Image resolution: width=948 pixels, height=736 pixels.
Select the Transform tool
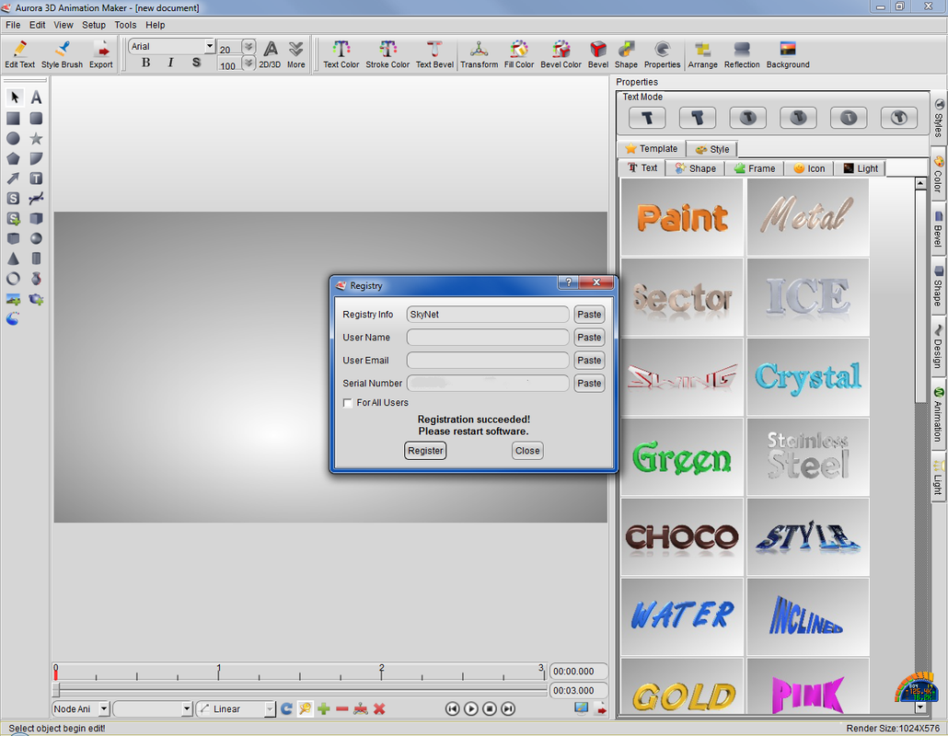tap(479, 54)
